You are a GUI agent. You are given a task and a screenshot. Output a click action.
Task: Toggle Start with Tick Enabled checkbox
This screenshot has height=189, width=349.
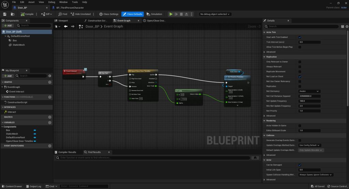coord(300,37)
